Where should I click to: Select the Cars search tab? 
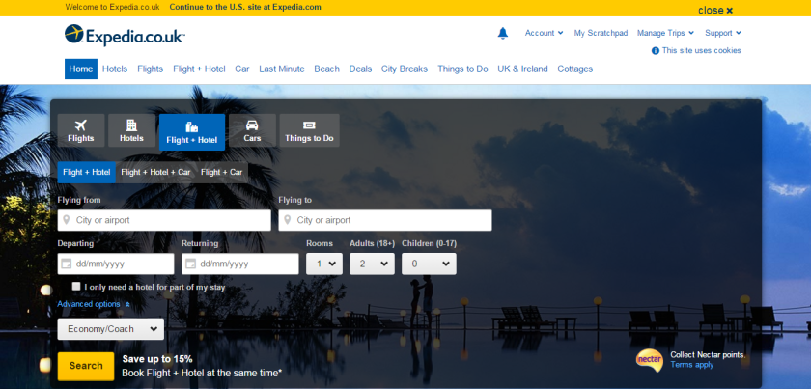(252, 130)
